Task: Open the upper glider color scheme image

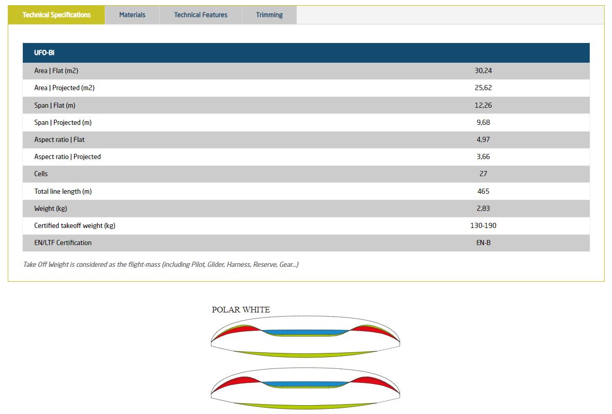Action: coord(305,337)
